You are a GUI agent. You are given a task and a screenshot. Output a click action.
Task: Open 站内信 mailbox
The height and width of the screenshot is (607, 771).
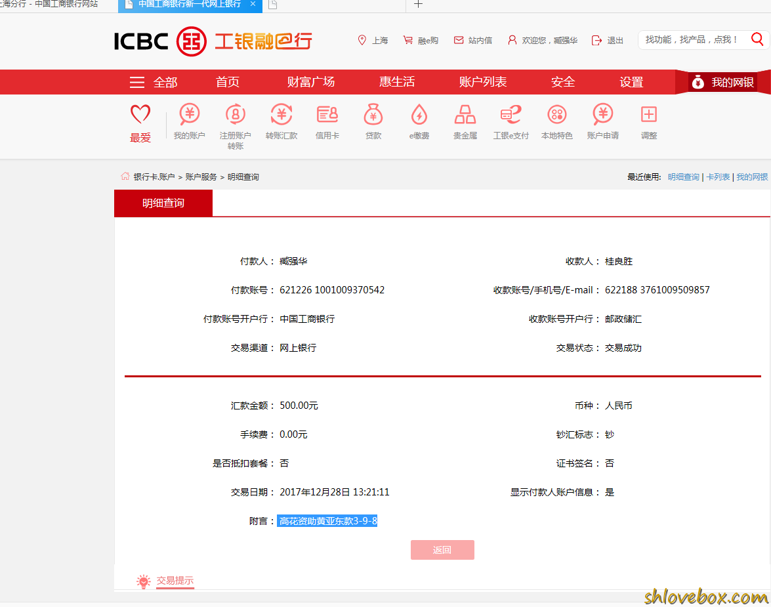coord(472,40)
